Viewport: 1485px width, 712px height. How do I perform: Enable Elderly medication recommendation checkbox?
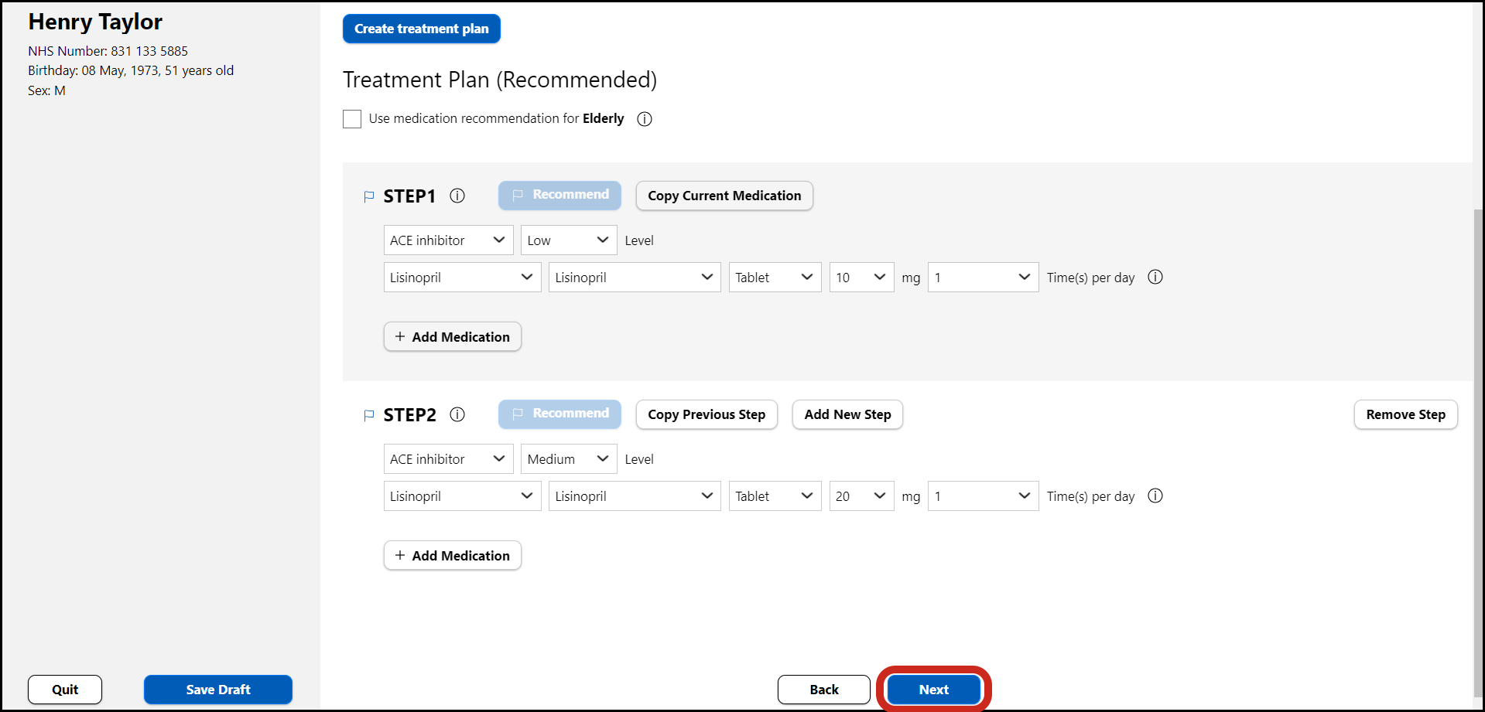352,119
